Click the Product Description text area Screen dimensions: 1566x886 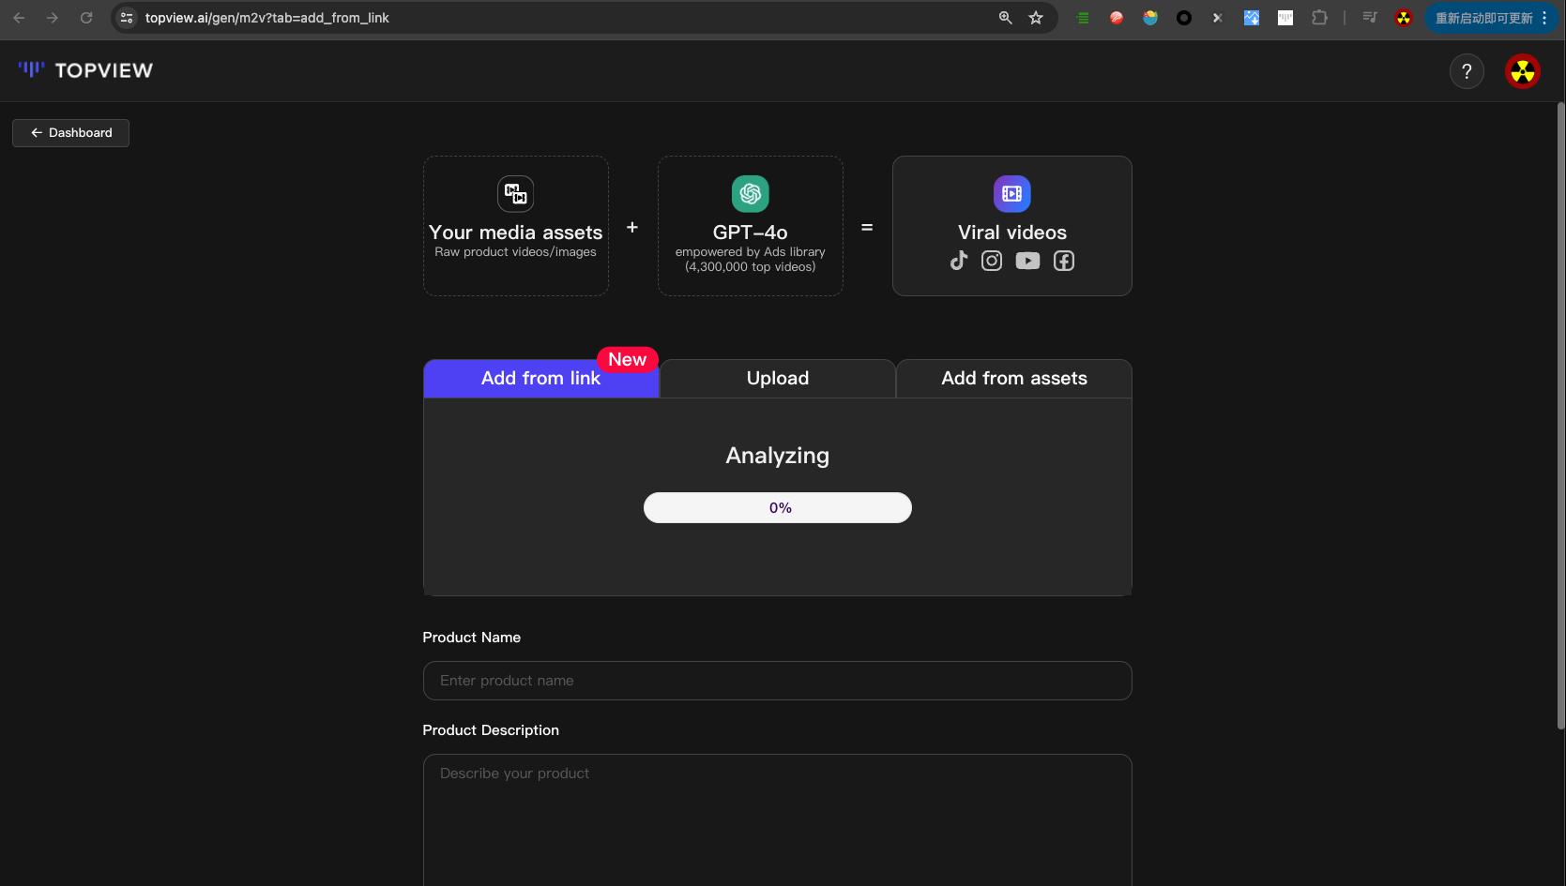coord(777,816)
